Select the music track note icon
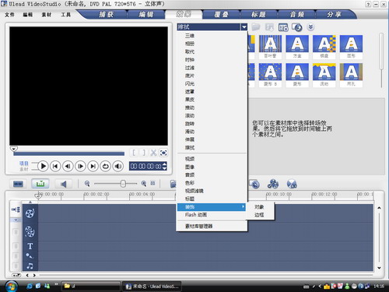The image size is (389, 292). (x=30, y=266)
